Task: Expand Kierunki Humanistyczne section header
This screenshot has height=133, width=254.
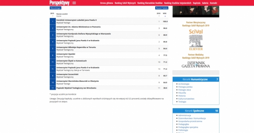Action: tap(196, 79)
